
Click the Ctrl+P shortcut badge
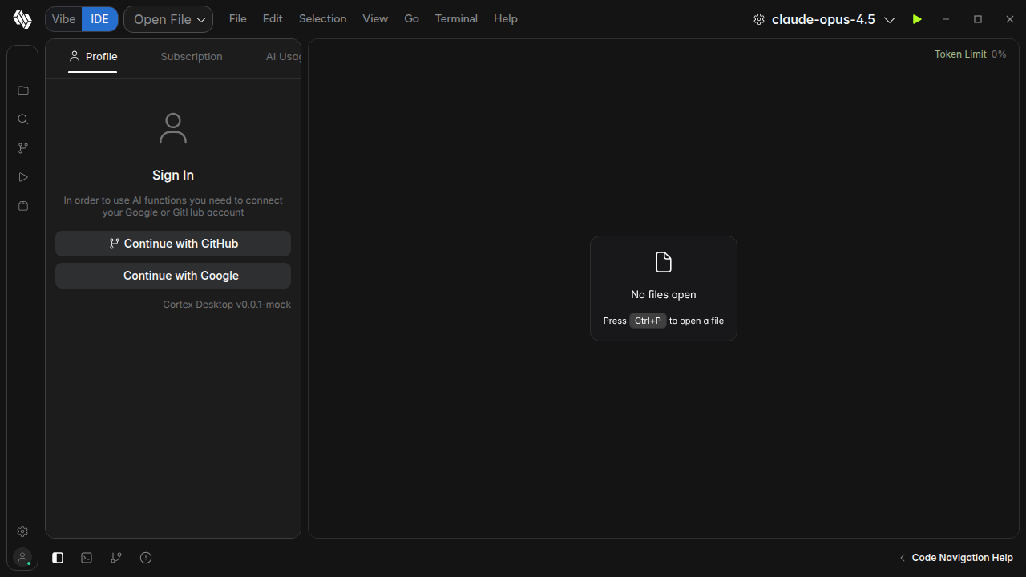coord(648,321)
